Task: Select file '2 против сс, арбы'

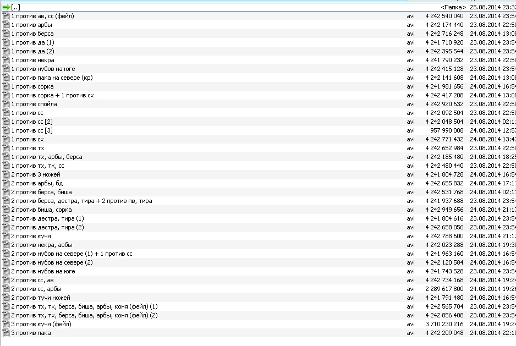Action: pyautogui.click(x=36, y=289)
